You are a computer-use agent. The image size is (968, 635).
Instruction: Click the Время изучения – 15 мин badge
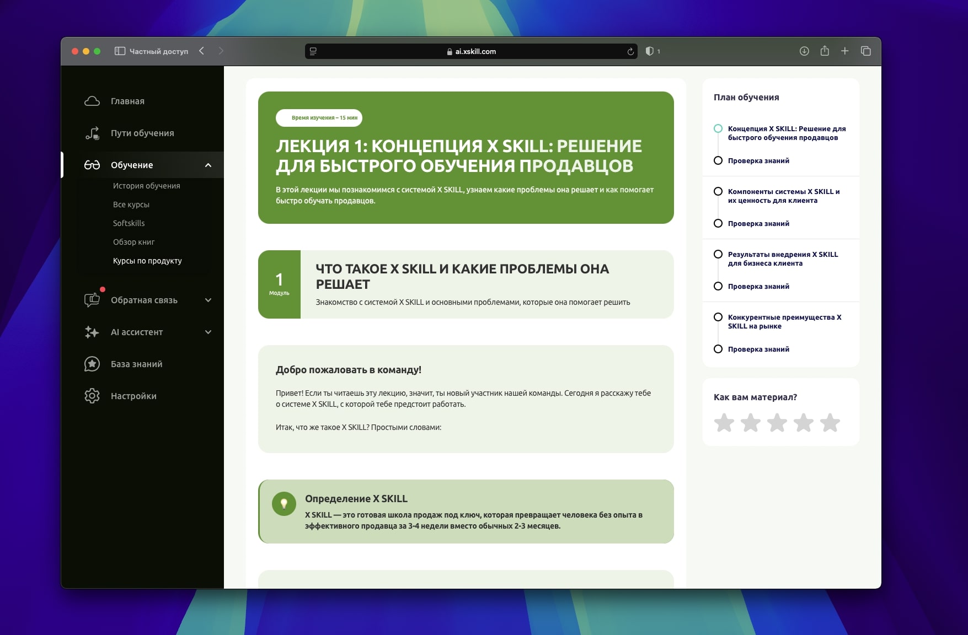[319, 118]
